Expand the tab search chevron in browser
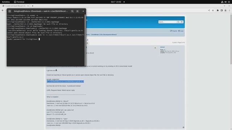This screenshot has height=130, width=232. tap(224, 6)
